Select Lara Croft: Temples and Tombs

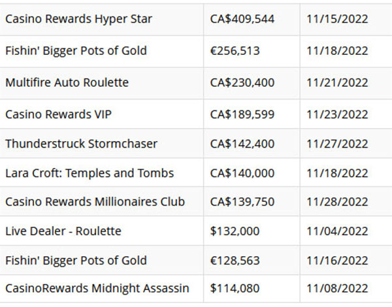(x=90, y=173)
